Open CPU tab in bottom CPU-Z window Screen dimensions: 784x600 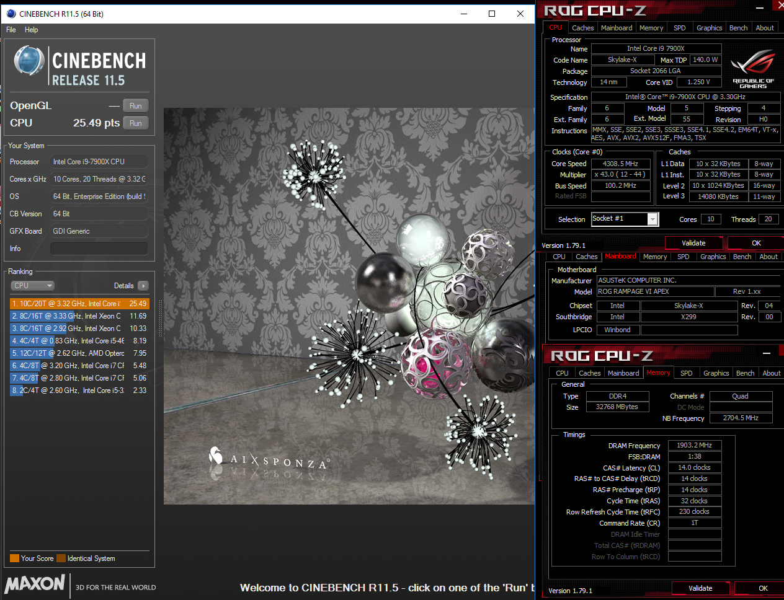[x=562, y=373]
